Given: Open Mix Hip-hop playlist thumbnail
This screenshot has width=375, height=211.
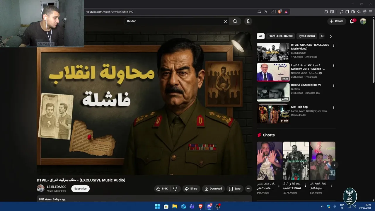Looking at the screenshot, I should tap(273, 114).
